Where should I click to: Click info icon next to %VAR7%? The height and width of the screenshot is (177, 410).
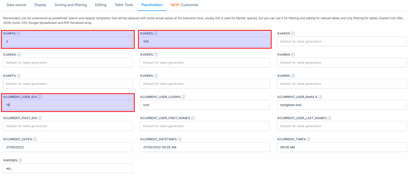tap(19, 76)
